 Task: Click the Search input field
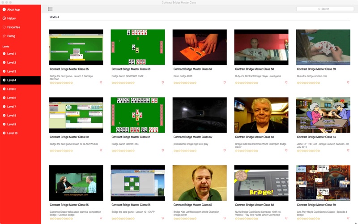[325, 9]
